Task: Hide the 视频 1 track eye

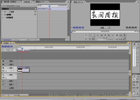Action: (x=3, y=68)
